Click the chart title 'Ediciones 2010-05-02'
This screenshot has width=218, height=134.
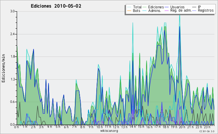[x=56, y=6]
